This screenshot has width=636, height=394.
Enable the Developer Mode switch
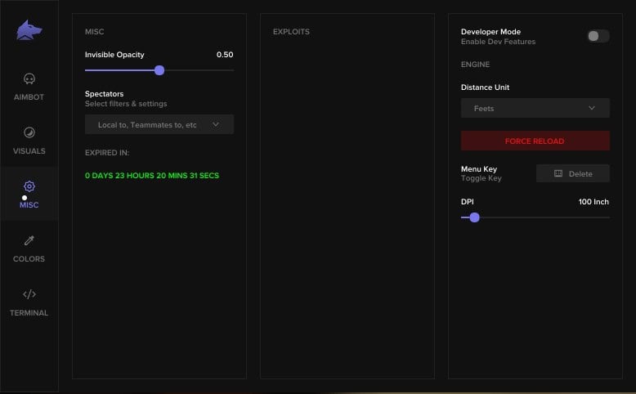tap(598, 36)
